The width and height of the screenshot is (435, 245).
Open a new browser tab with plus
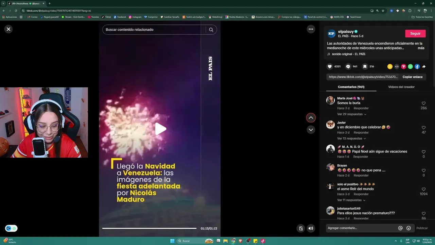point(50,3)
